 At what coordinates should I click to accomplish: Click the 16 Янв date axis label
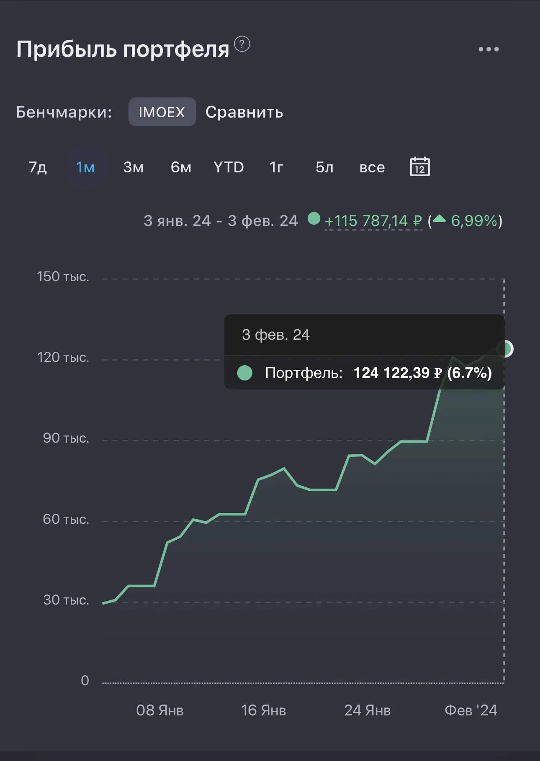264,710
